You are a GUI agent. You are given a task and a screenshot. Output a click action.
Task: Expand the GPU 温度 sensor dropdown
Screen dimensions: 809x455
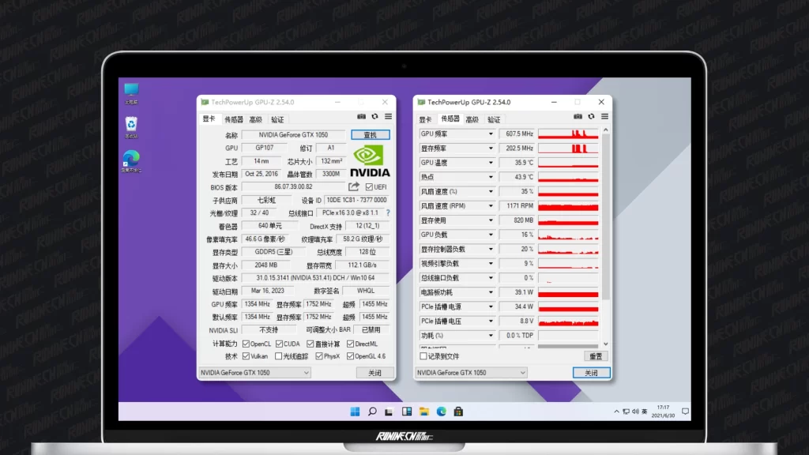click(491, 163)
